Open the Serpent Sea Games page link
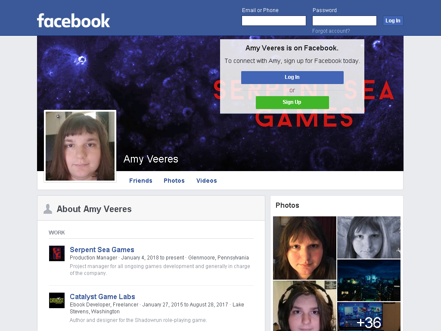This screenshot has width=441, height=331. (x=102, y=250)
